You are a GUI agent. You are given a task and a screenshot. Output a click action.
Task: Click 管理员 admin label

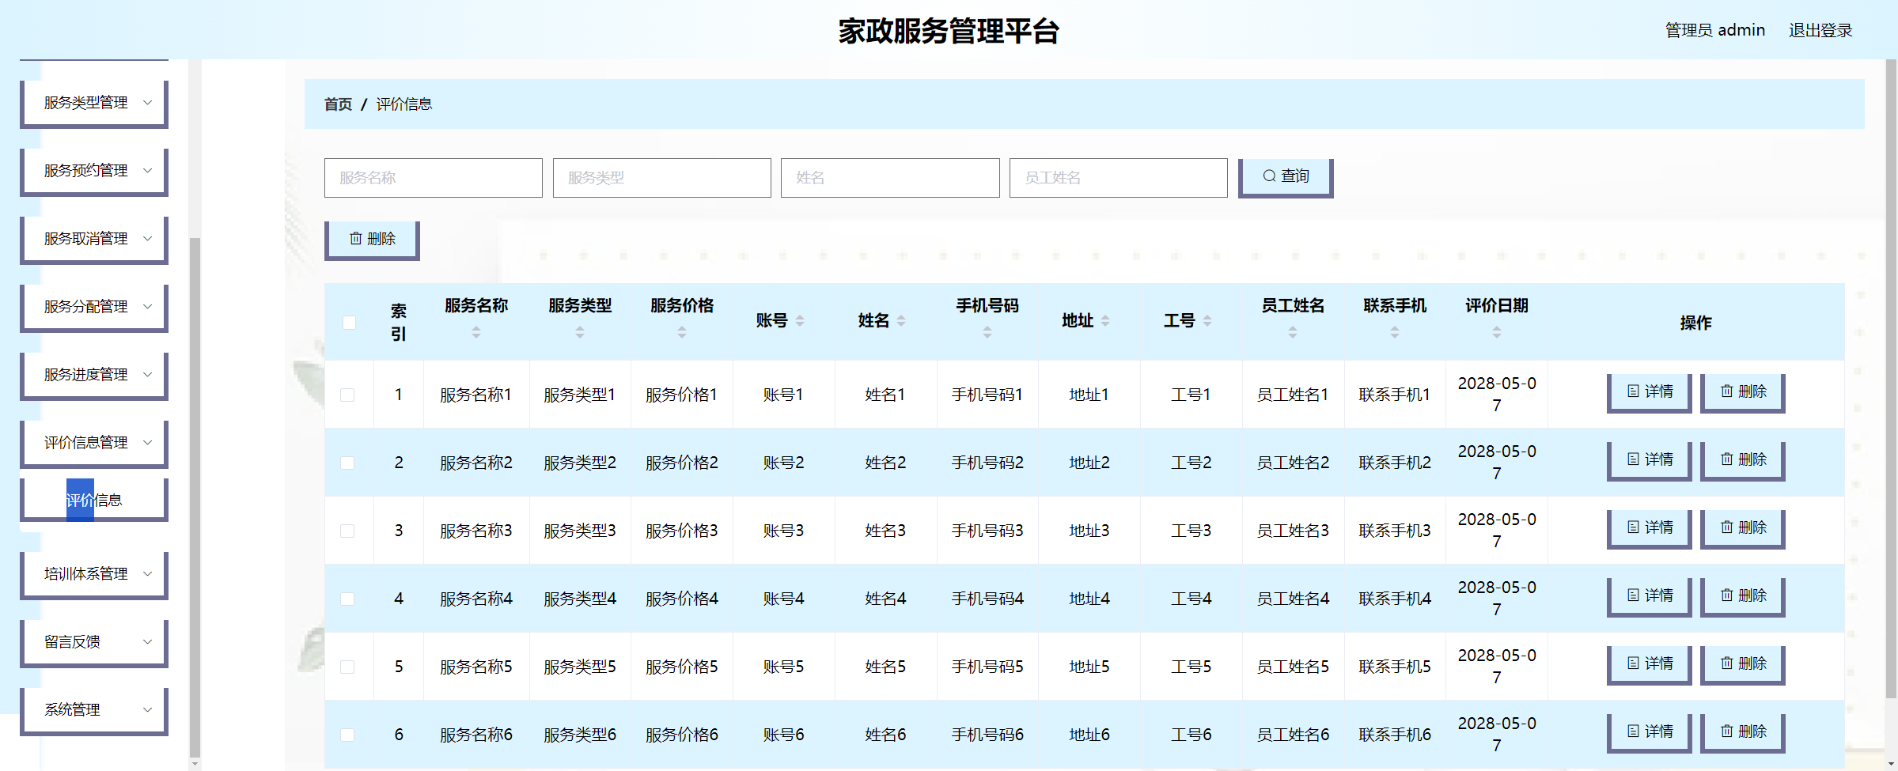pyautogui.click(x=1715, y=30)
